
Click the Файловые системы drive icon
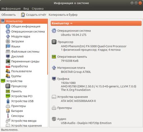pos(8,51)
